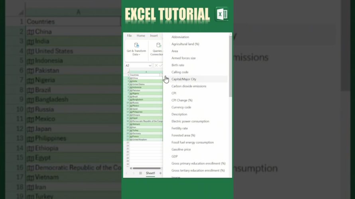Select the Bangladesh cell in Excel window
Image resolution: width=355 pixels, height=199 pixels.
(146, 99)
